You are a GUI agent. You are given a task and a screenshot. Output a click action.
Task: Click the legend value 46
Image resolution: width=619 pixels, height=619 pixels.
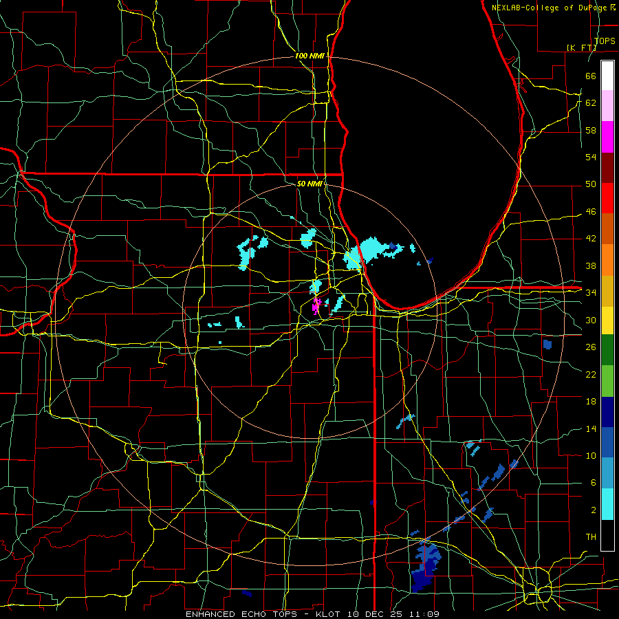591,212
